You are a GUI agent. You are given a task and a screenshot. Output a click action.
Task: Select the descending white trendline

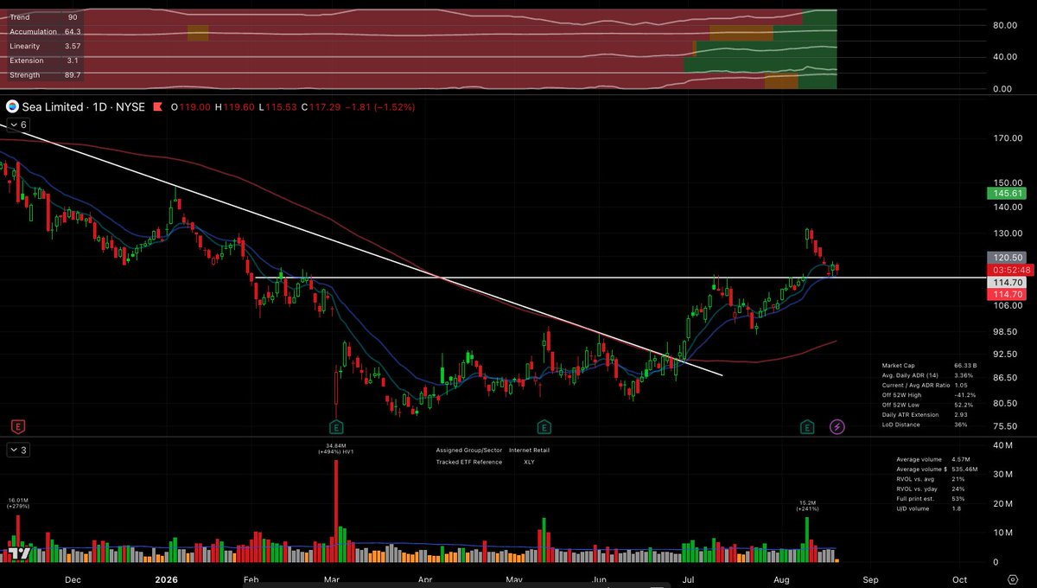(363, 249)
